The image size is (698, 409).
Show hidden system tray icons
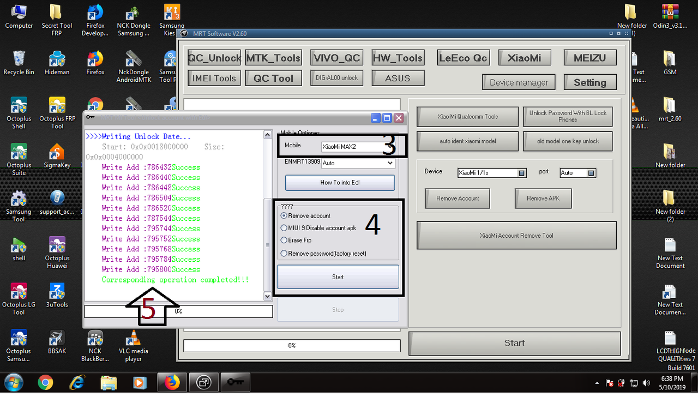tap(598, 383)
